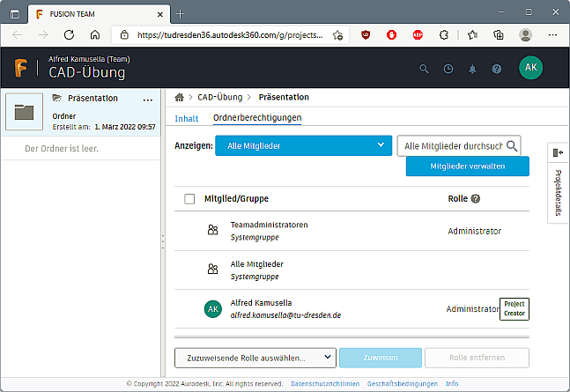Open recent activity clock icon

click(448, 69)
